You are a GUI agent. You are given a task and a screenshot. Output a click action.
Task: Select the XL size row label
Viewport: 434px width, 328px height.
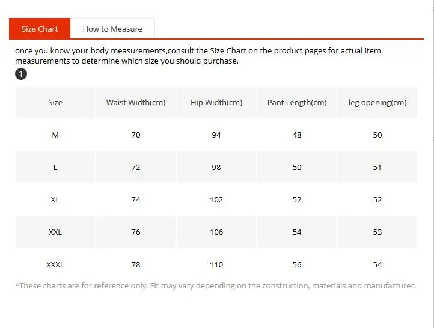point(55,199)
